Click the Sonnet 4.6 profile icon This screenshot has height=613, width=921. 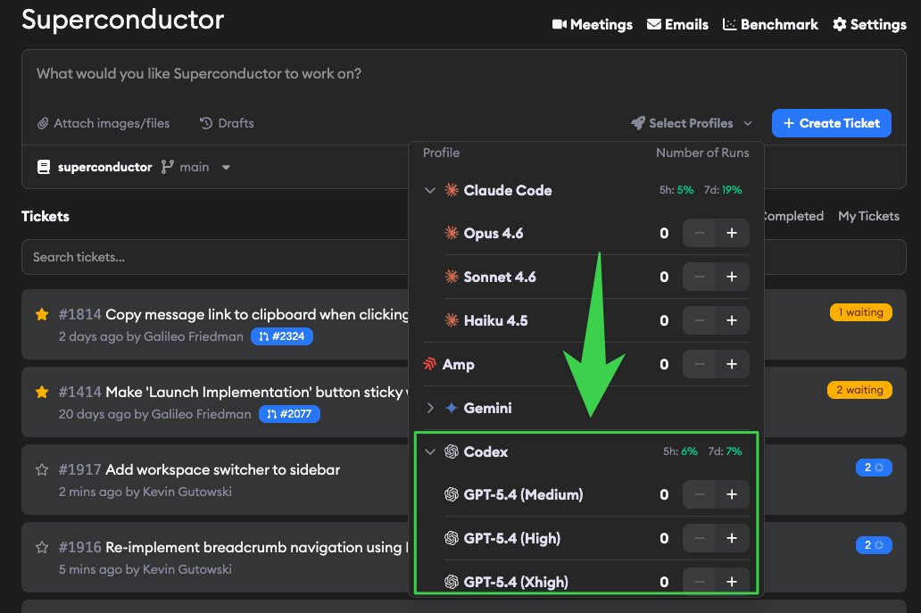pyautogui.click(x=451, y=277)
